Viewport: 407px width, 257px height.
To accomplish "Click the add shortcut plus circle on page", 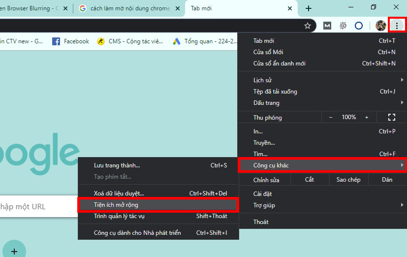I will tap(14, 251).
